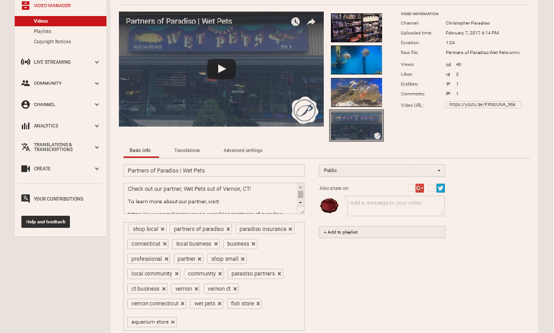Image resolution: width=554 pixels, height=333 pixels.
Task: Click the video title input field
Action: tap(214, 171)
